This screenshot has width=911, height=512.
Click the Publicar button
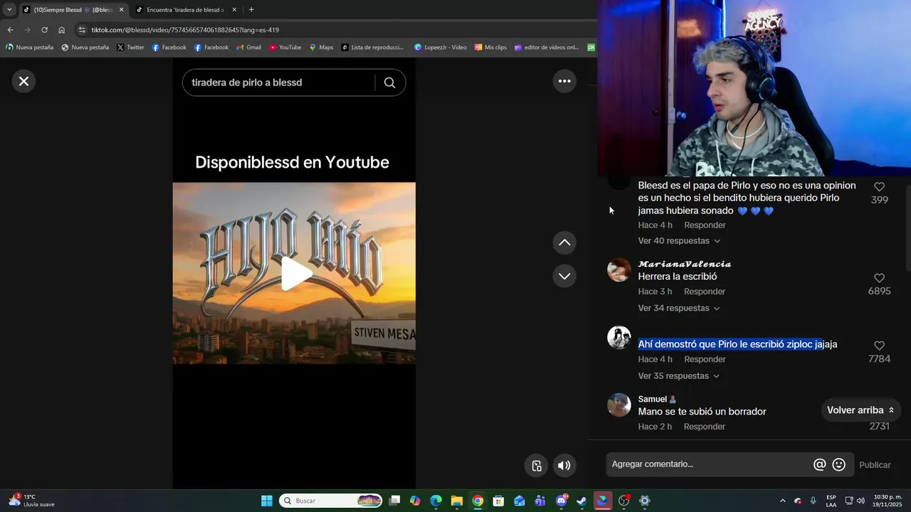click(x=875, y=464)
